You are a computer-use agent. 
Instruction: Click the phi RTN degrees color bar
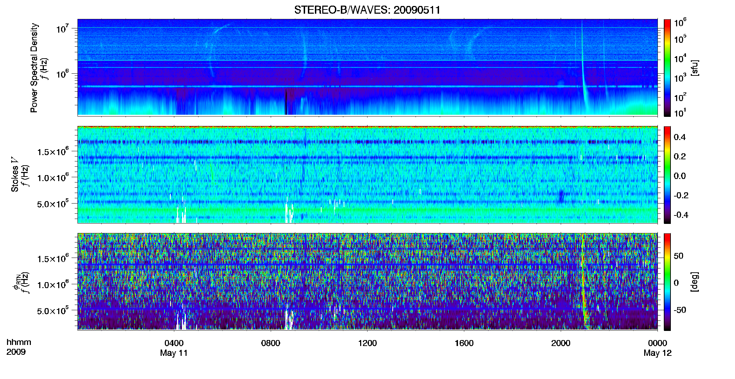coord(667,282)
